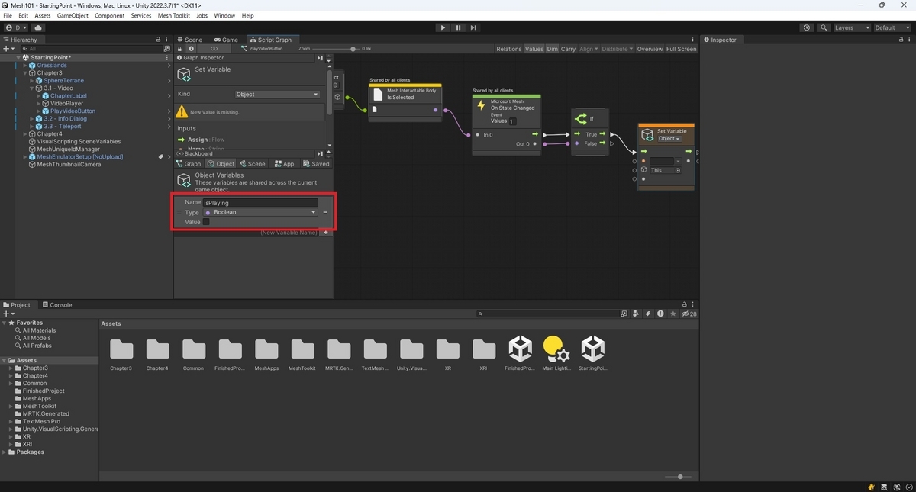This screenshot has height=492, width=916.
Task: Open the Window menu
Action: click(x=224, y=15)
